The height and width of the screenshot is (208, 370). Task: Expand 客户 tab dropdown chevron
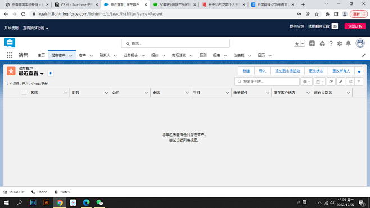coord(91,56)
